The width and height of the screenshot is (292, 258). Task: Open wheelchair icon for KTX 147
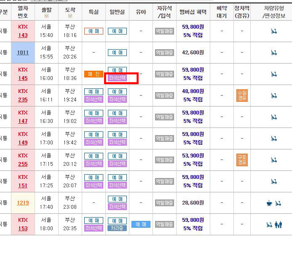point(274,117)
